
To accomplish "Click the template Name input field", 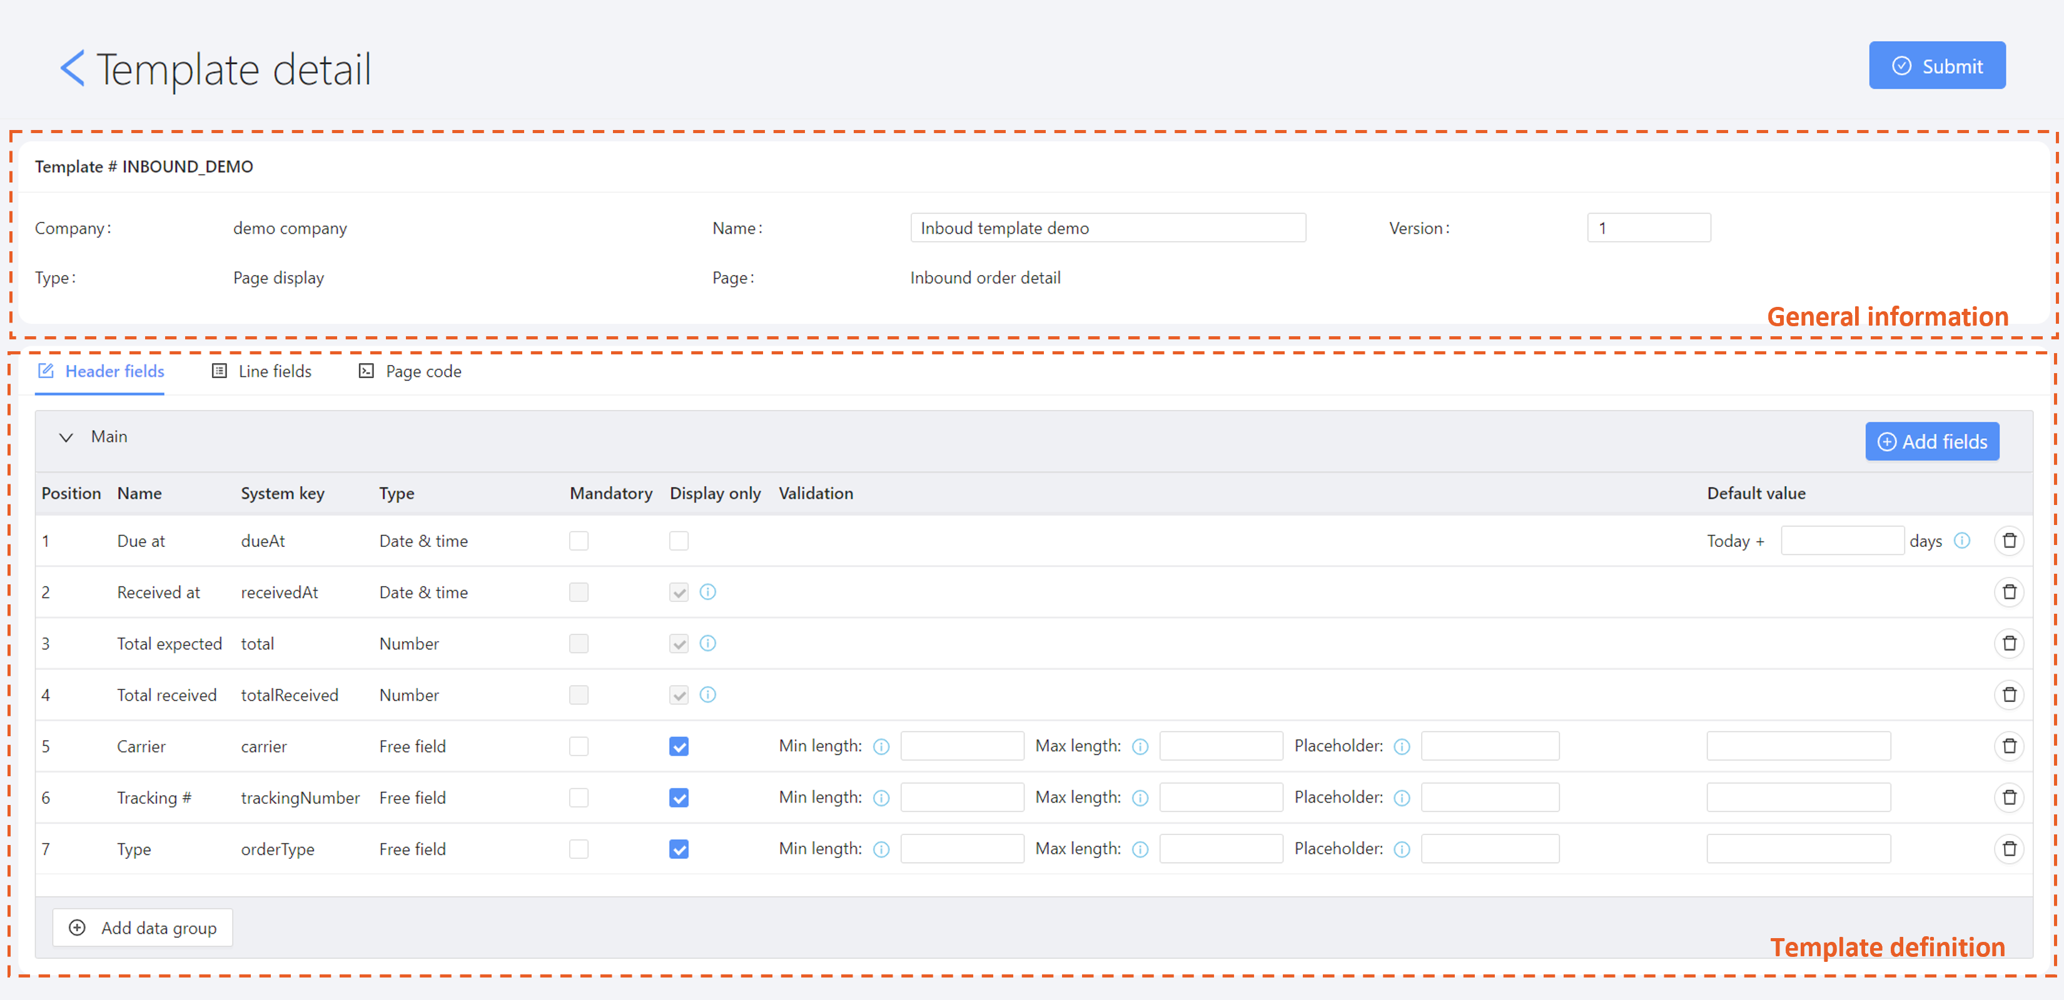I will (x=1107, y=228).
